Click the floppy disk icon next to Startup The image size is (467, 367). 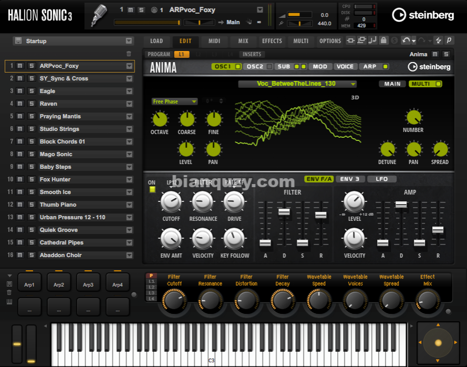tap(18, 41)
